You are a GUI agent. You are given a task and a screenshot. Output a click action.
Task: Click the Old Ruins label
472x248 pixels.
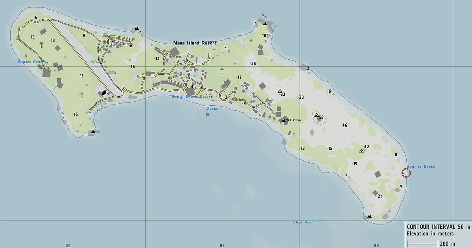click(x=293, y=120)
